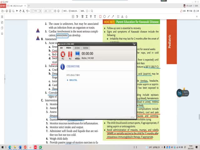Click the screen capture monitor icon

pyautogui.click(x=77, y=55)
